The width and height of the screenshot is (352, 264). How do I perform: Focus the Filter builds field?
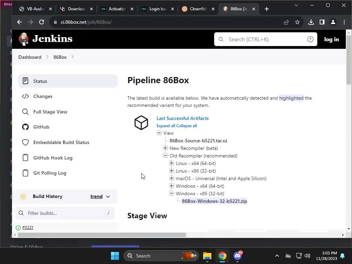point(65,213)
